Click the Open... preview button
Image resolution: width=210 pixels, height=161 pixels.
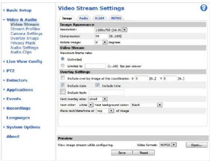[x=196, y=145]
